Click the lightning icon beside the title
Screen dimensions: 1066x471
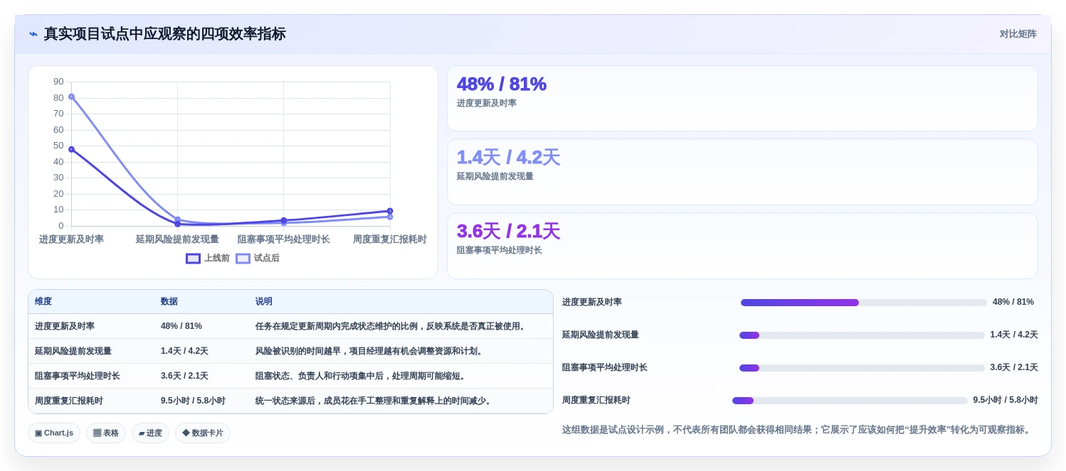[x=33, y=34]
